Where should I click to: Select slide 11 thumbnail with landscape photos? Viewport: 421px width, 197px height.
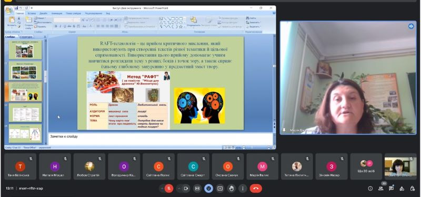click(25, 71)
